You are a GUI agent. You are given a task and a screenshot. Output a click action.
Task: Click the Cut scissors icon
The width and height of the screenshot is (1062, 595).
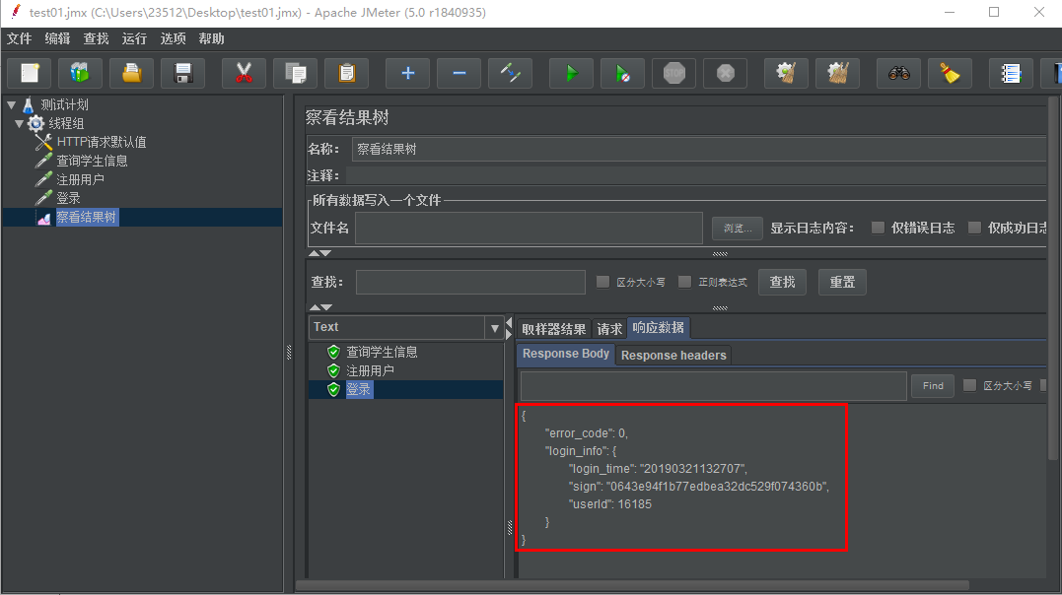[244, 73]
